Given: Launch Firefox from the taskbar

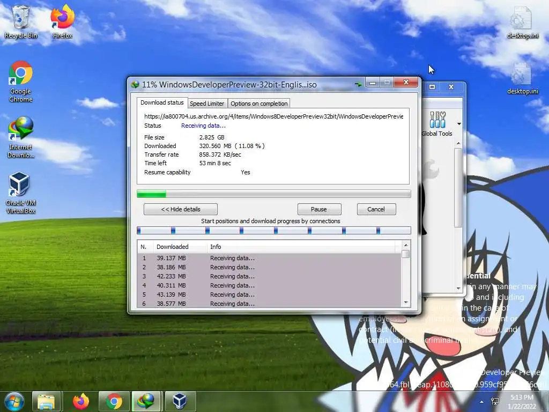Looking at the screenshot, I should tap(81, 401).
